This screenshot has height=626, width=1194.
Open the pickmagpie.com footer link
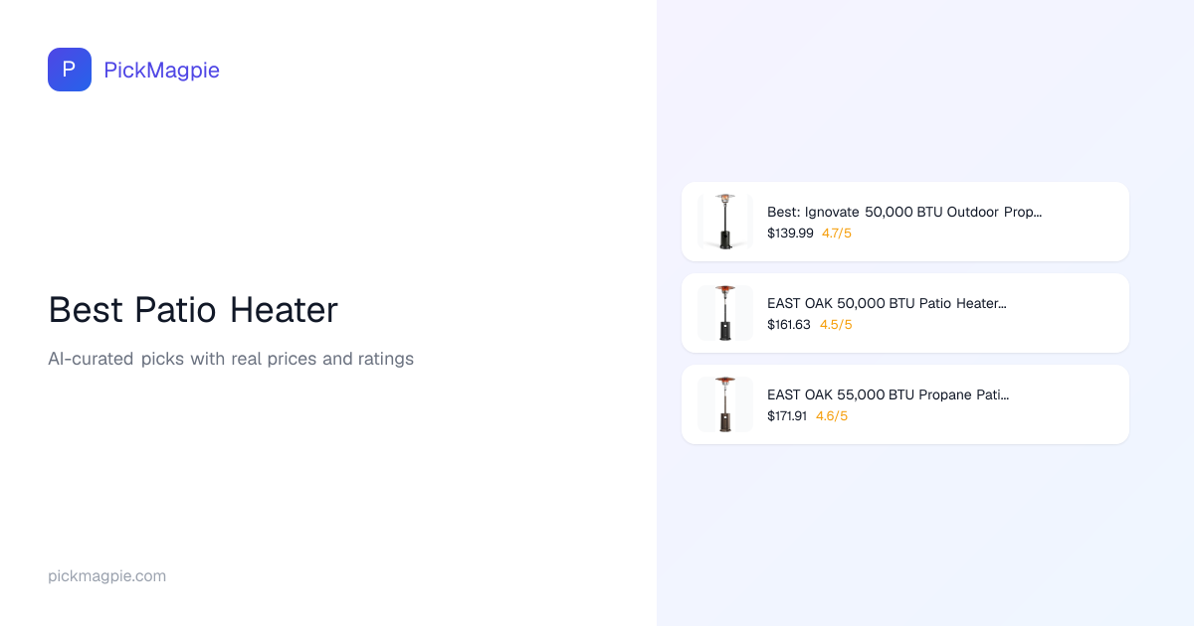pos(106,576)
